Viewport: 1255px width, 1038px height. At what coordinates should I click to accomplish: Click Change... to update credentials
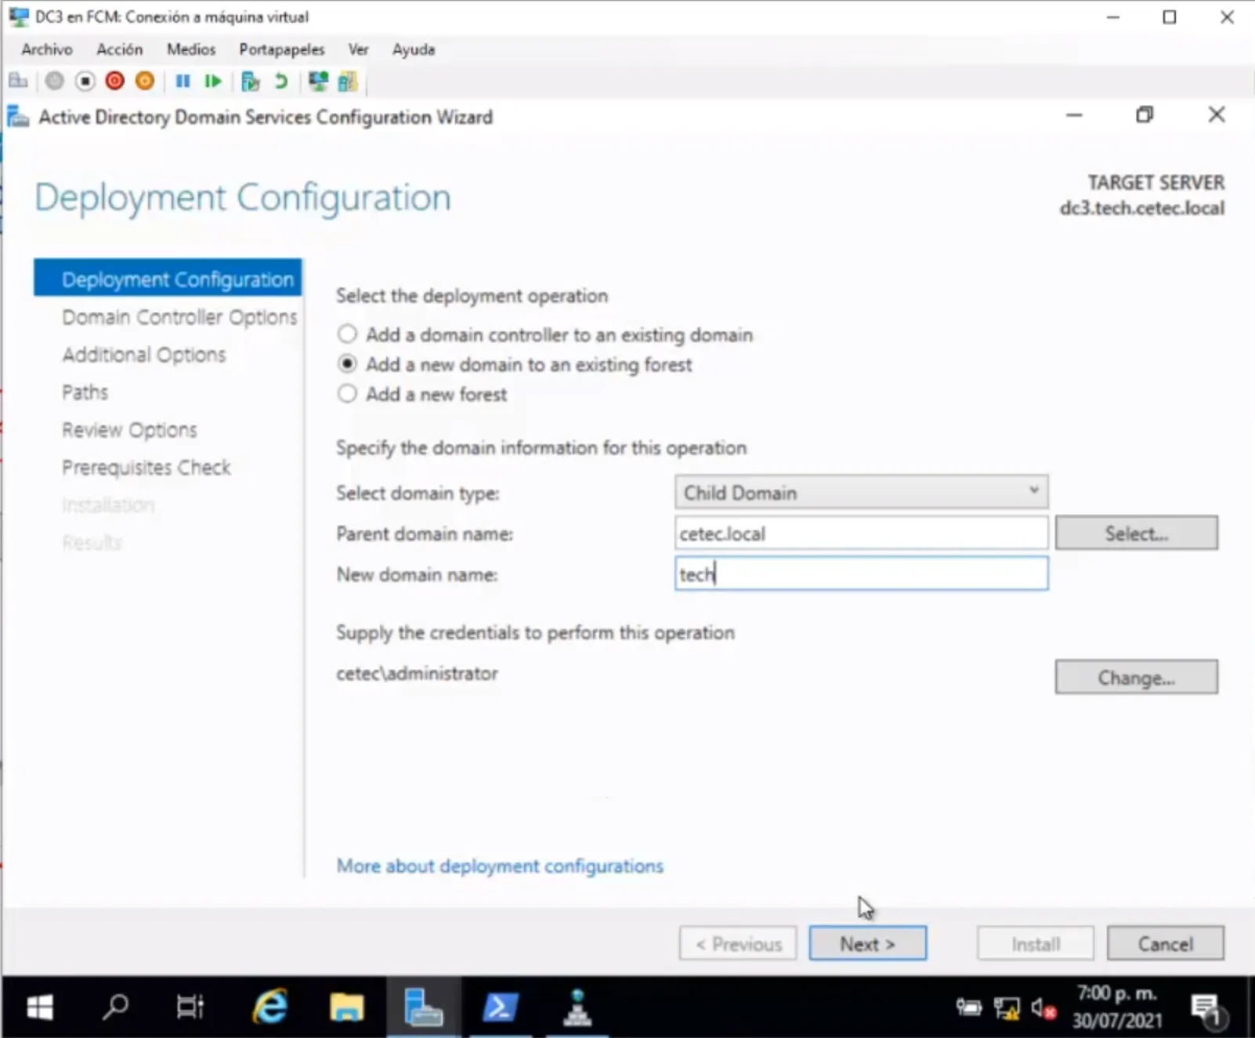pos(1135,678)
